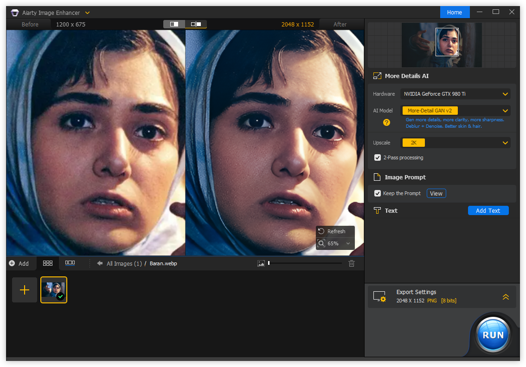The image size is (526, 367).
Task: Go to the Home tab
Action: coord(455,13)
